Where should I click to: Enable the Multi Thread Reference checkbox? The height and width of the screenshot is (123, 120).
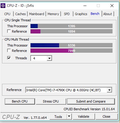[9, 51]
